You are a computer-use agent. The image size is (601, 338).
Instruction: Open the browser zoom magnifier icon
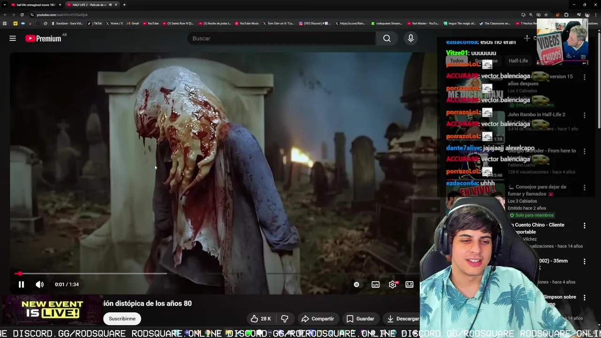tap(531, 15)
